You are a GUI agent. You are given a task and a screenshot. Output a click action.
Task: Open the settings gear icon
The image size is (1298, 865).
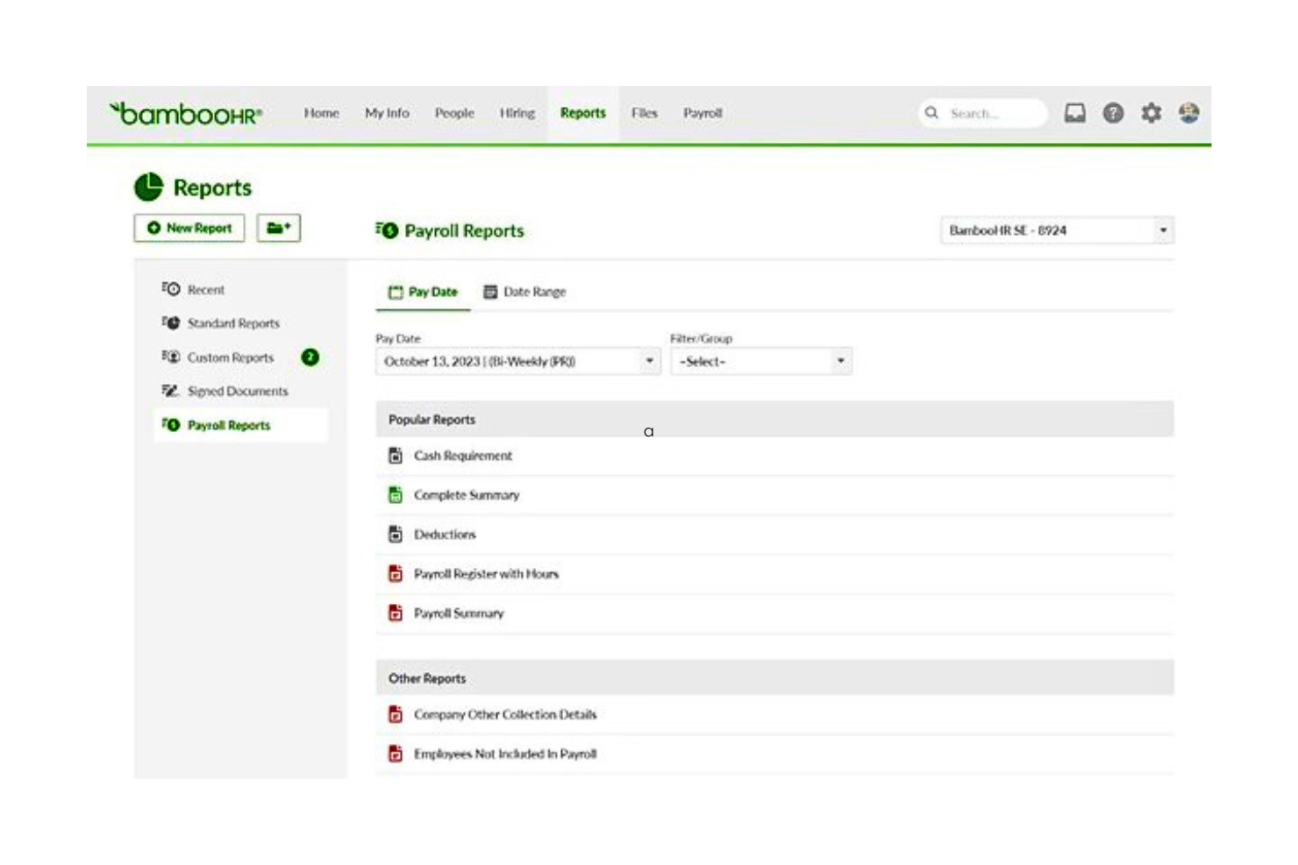1151,113
